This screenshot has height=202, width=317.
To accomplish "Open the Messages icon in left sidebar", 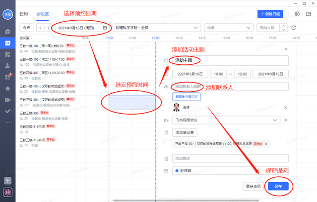I will (8, 32).
